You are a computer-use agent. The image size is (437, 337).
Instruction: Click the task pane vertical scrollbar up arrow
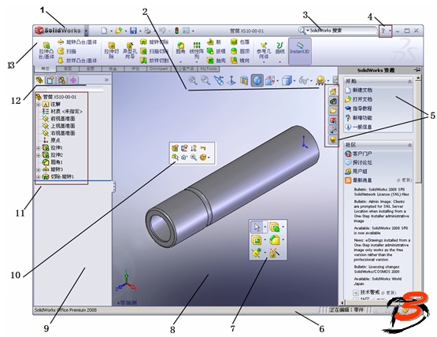tap(418, 79)
